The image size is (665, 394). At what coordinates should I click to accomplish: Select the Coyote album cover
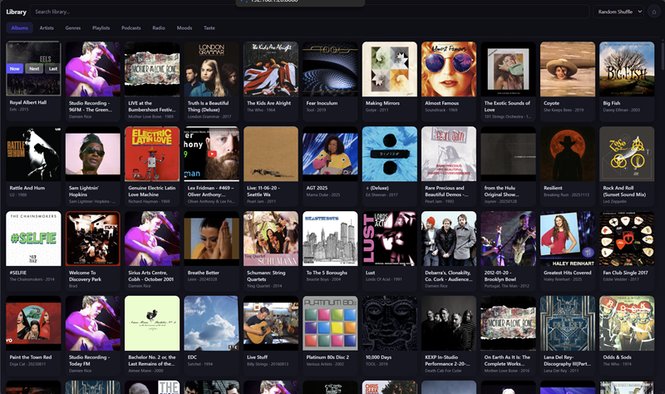point(568,69)
